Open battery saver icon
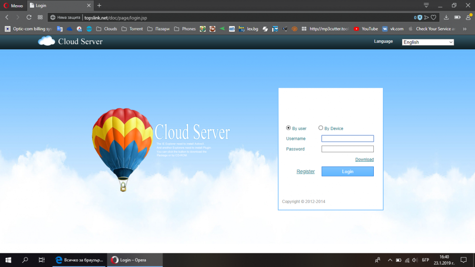The width and height of the screenshot is (475, 267). click(457, 18)
